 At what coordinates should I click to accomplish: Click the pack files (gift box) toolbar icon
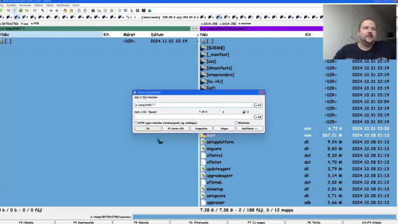coord(65,11)
